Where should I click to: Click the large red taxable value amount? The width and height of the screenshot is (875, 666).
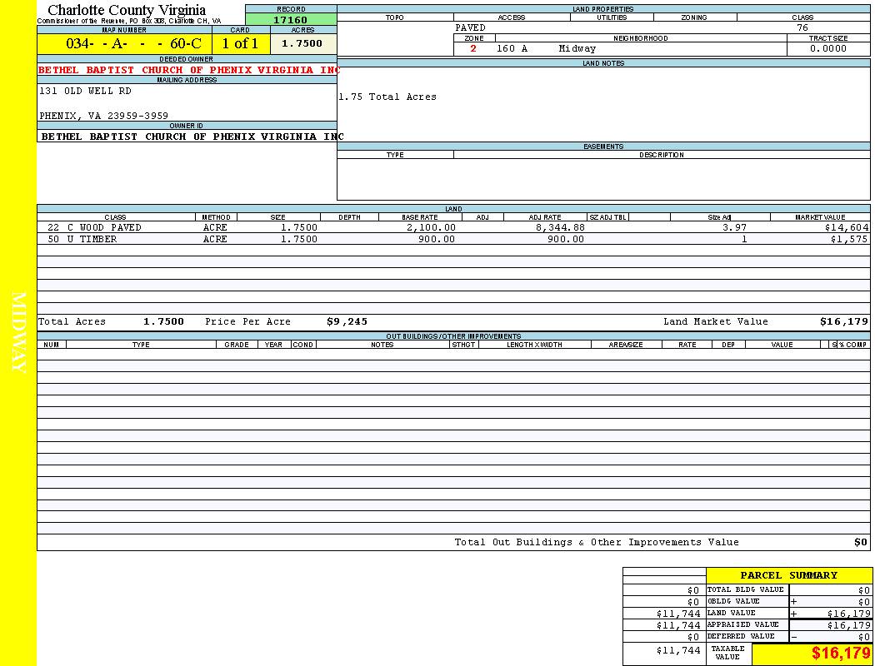pyautogui.click(x=841, y=654)
